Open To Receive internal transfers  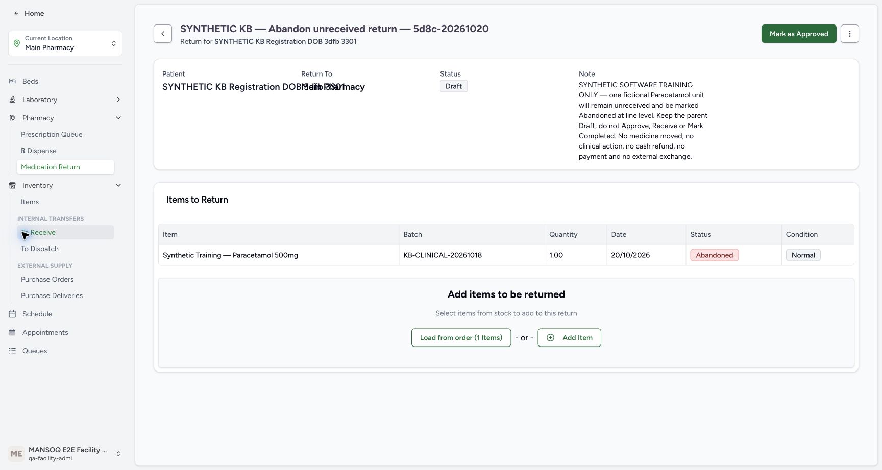tap(65, 232)
